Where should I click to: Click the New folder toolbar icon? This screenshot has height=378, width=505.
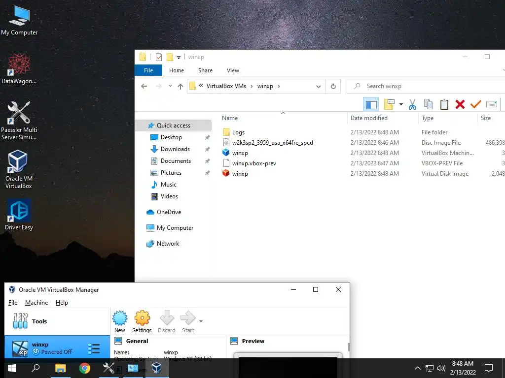389,104
